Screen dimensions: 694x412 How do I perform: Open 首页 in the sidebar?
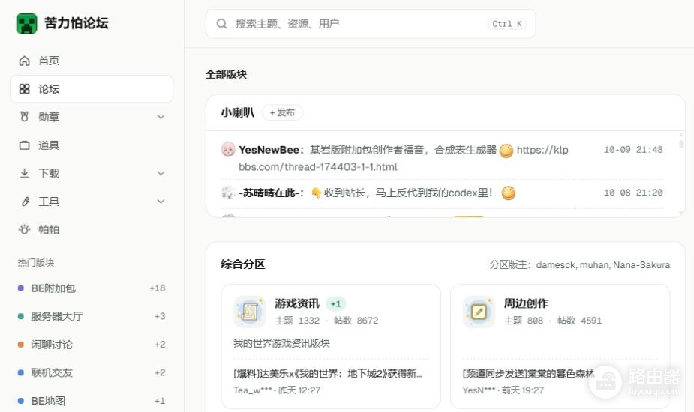(92, 61)
